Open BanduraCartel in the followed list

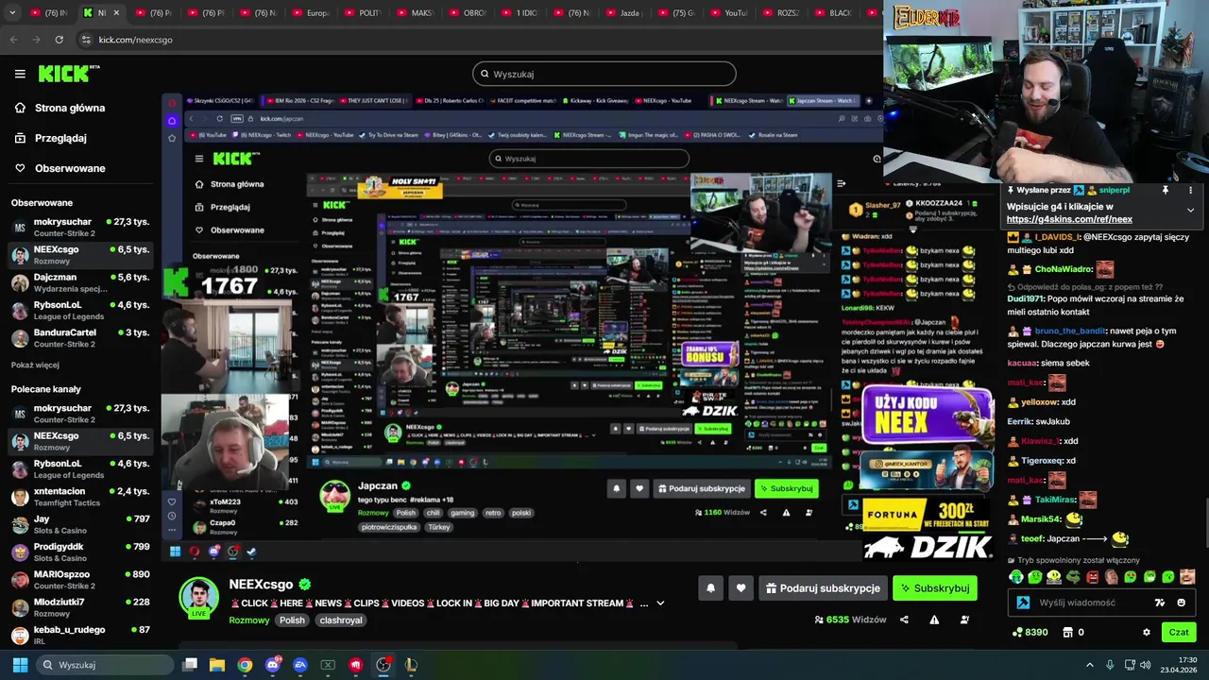coord(79,338)
